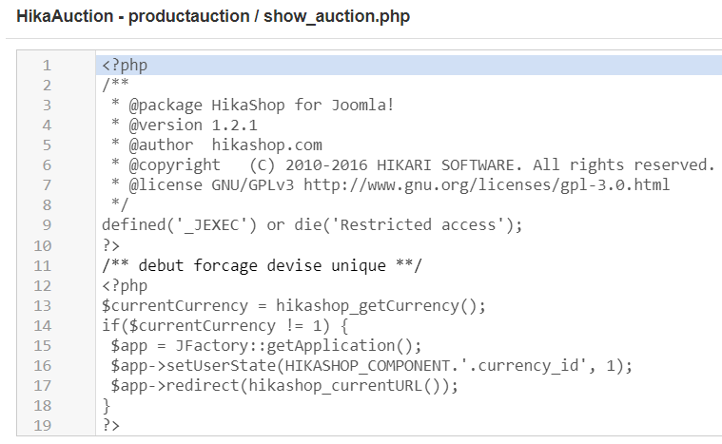Click the defined('_JEXEC') line
This screenshot has width=722, height=444.
point(312,225)
